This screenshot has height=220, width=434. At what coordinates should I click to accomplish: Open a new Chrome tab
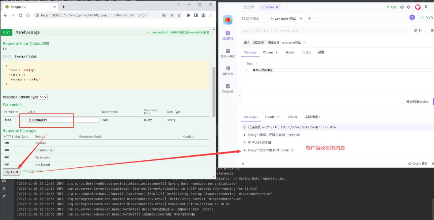[x=63, y=7]
